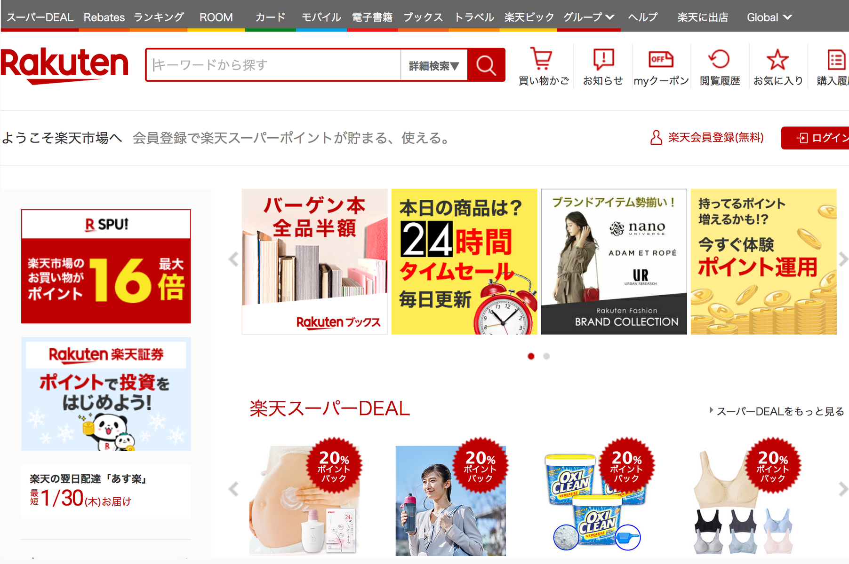Focus the キーワードから探す search field

(x=274, y=65)
